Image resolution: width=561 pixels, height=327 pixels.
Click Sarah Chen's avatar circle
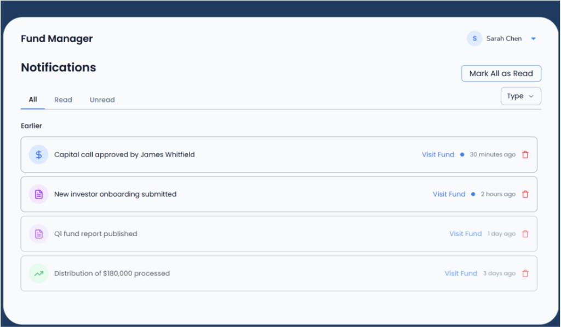click(x=474, y=39)
